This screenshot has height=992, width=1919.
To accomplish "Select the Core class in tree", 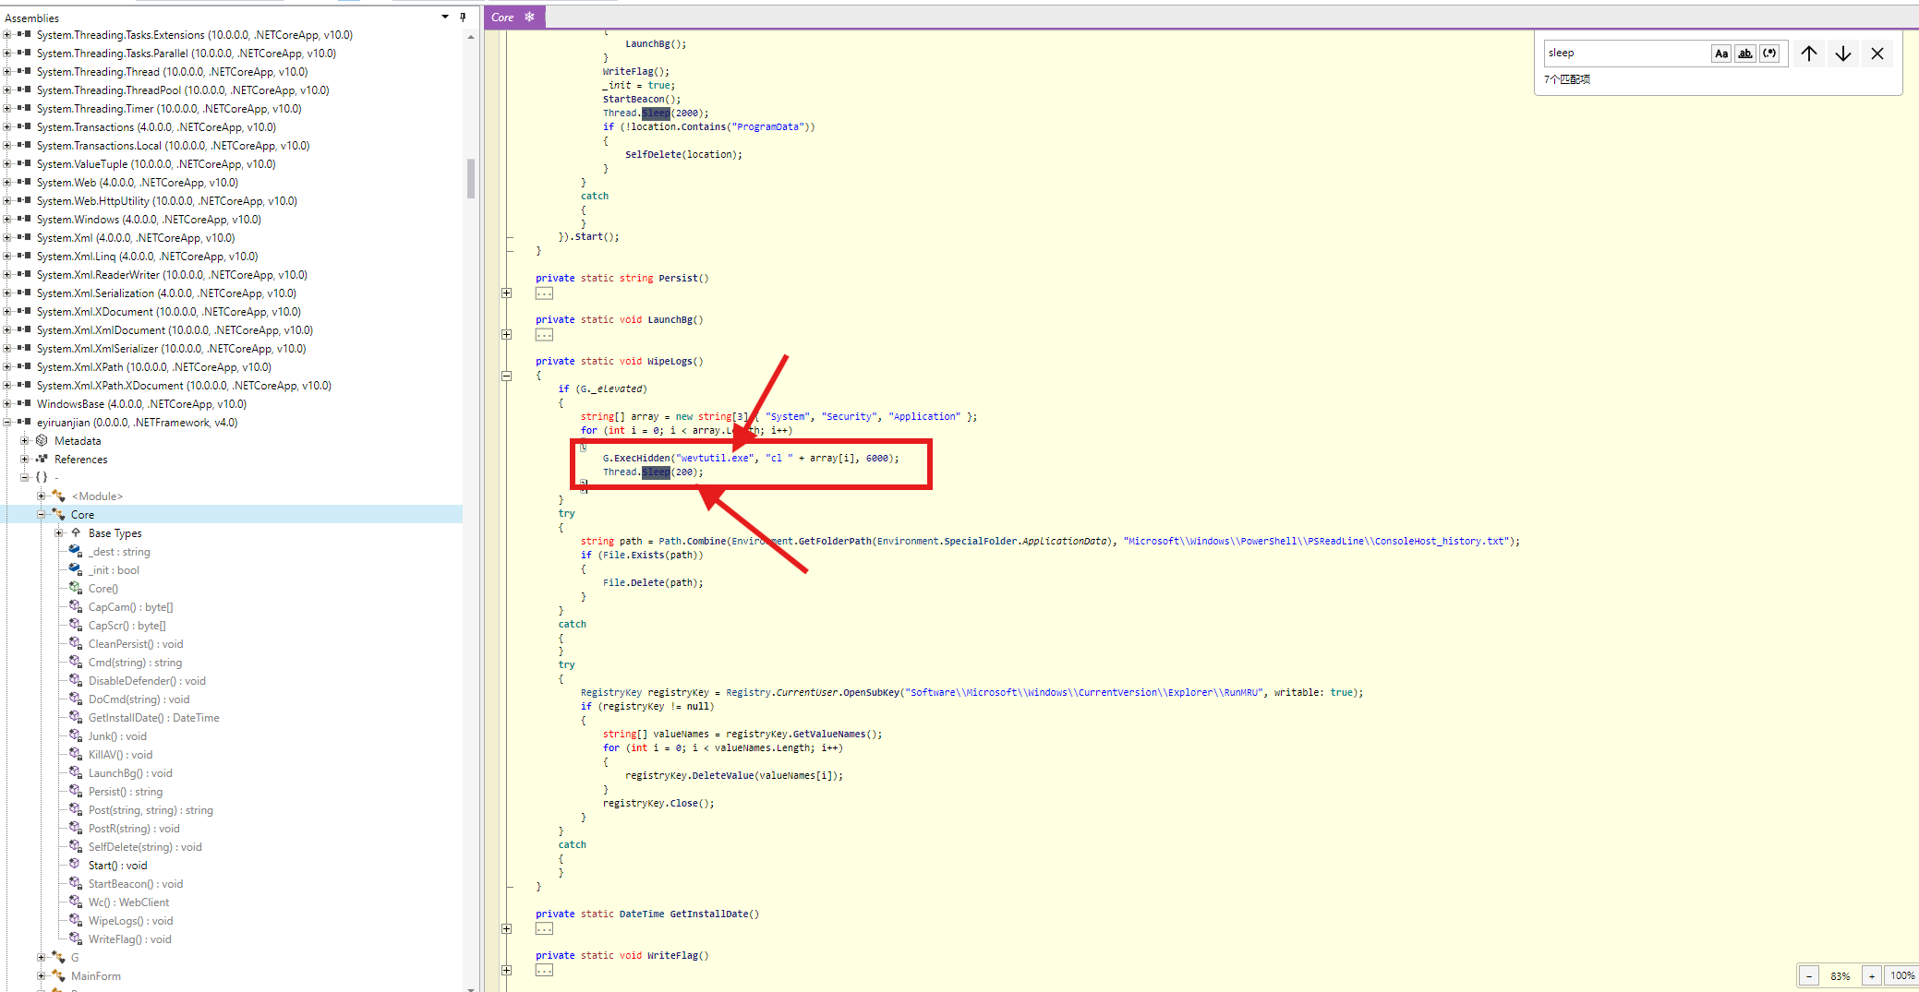I will coord(82,515).
